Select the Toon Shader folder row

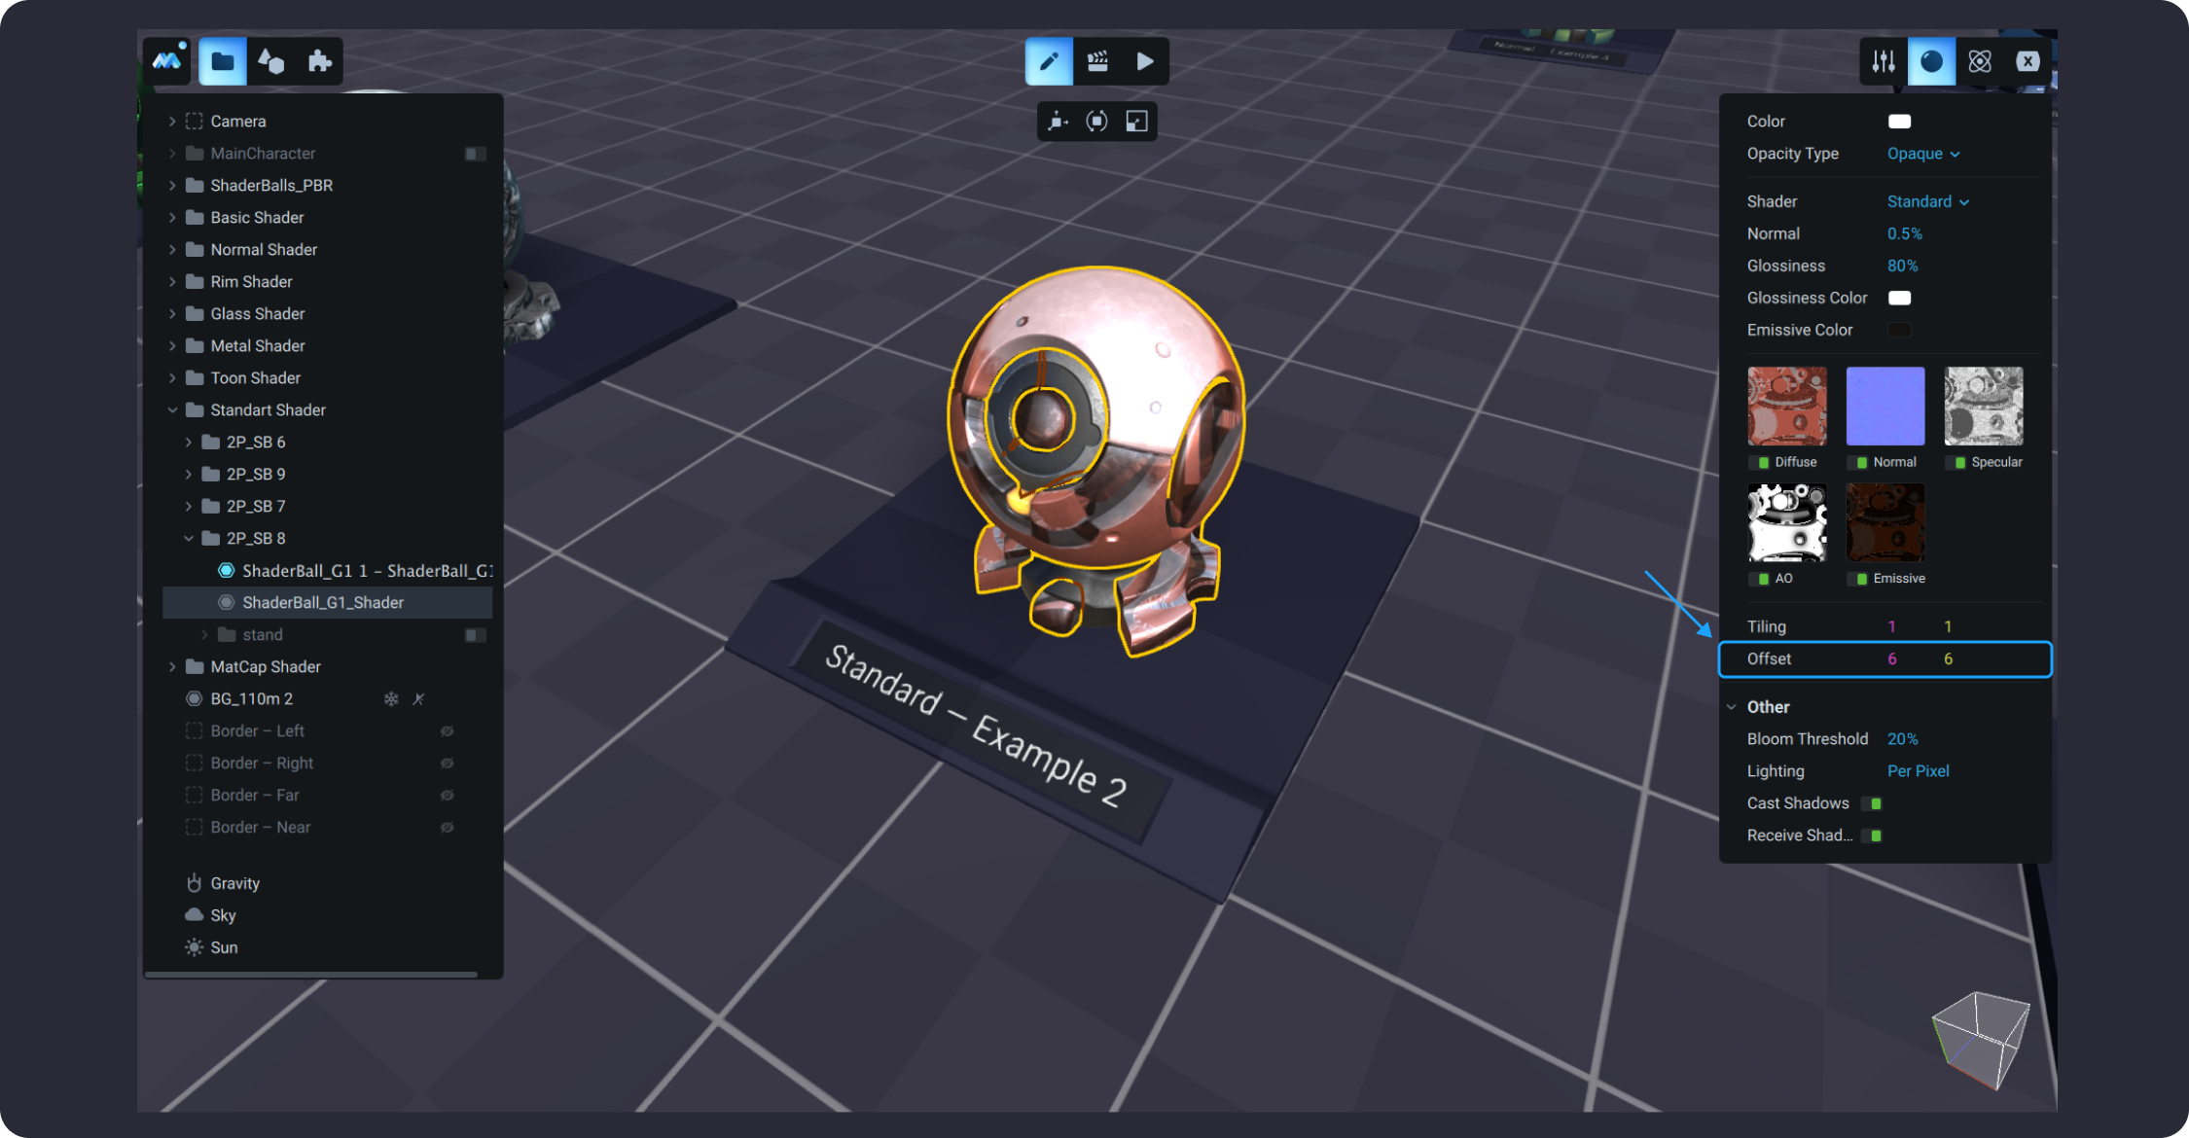coord(328,378)
